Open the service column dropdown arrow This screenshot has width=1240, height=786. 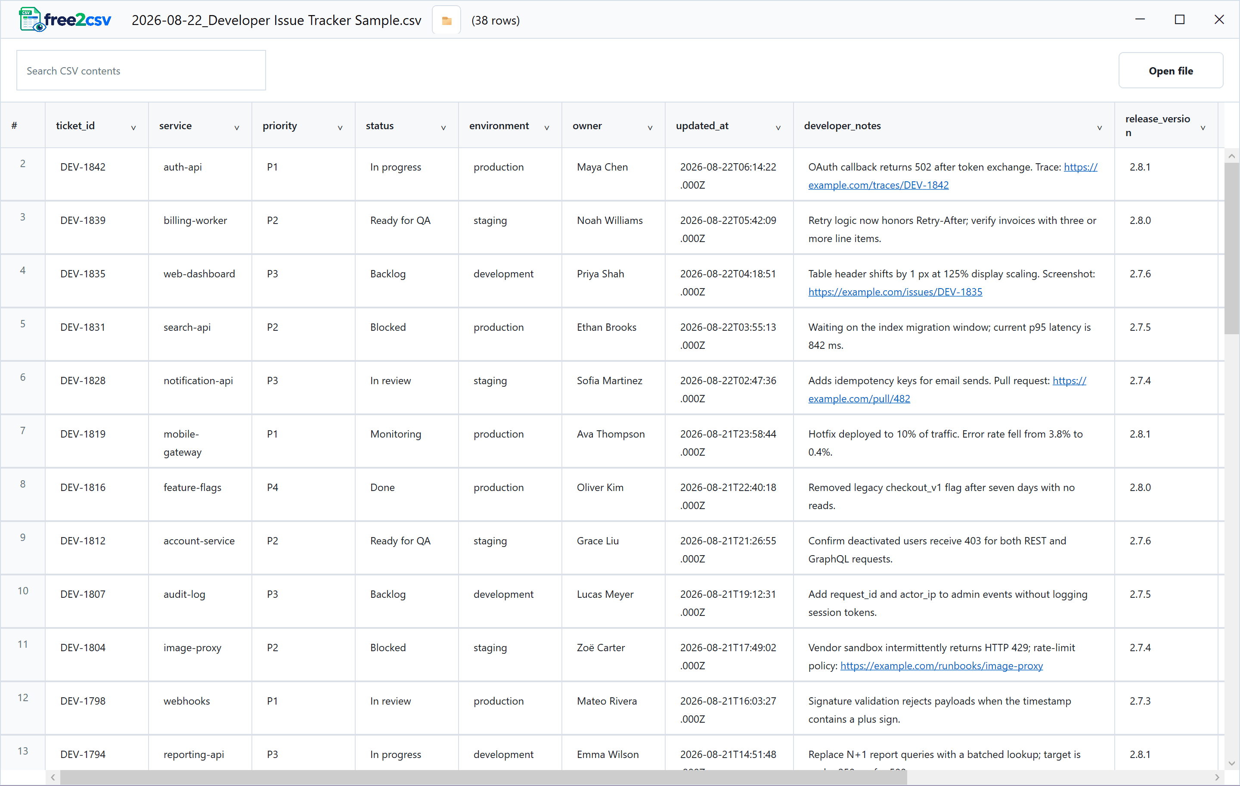click(237, 128)
